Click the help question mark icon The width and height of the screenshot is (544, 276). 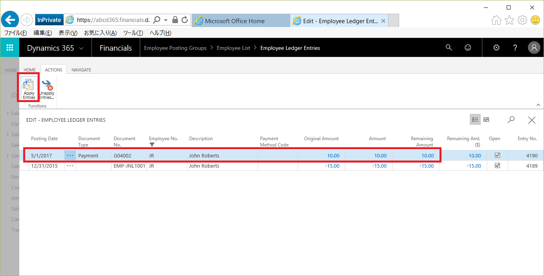click(x=515, y=48)
